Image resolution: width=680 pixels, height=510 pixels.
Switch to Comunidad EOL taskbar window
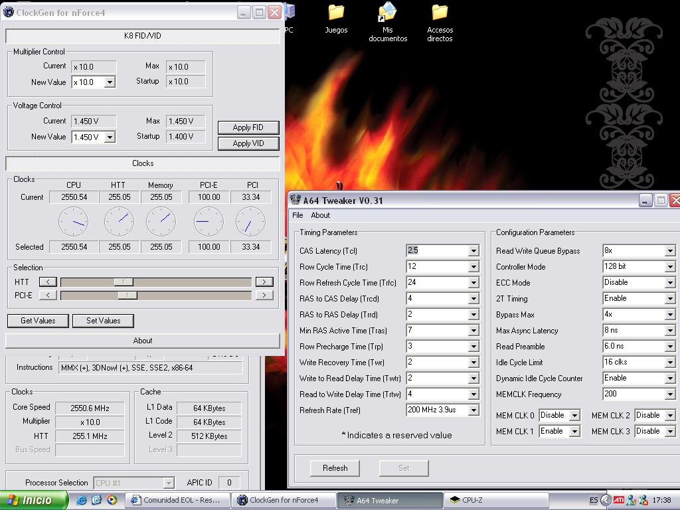(177, 500)
